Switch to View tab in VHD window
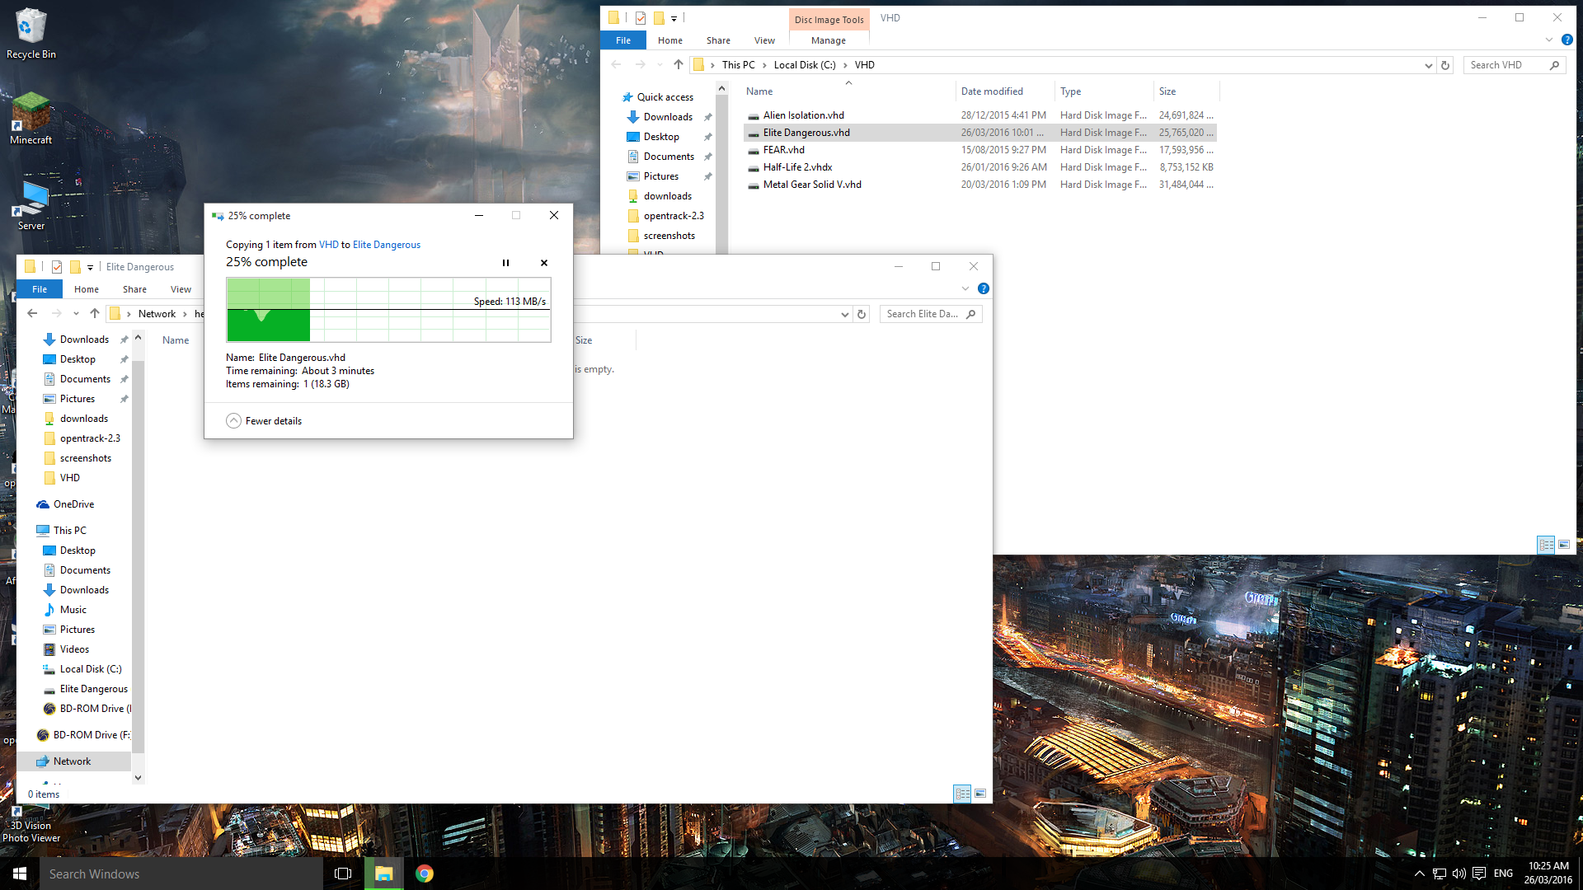The width and height of the screenshot is (1583, 890). 764,40
